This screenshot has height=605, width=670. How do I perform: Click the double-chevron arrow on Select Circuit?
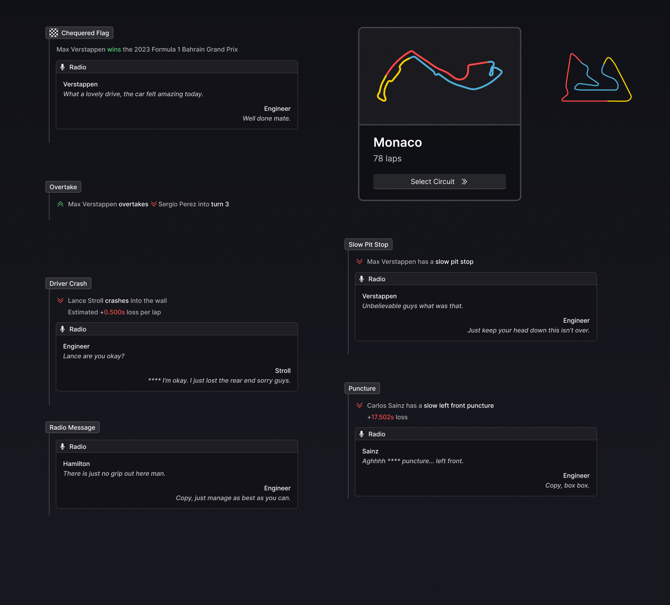464,182
